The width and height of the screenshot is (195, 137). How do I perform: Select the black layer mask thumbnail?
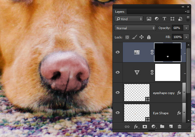(x=168, y=52)
